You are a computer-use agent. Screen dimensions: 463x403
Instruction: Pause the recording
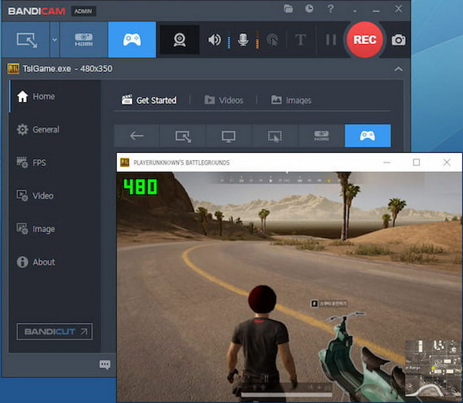pos(331,40)
